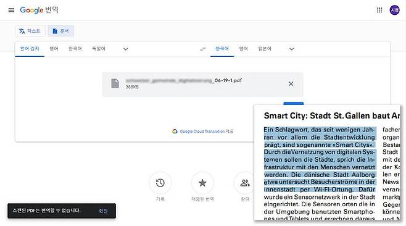Select 한국어 as target language

(222, 49)
